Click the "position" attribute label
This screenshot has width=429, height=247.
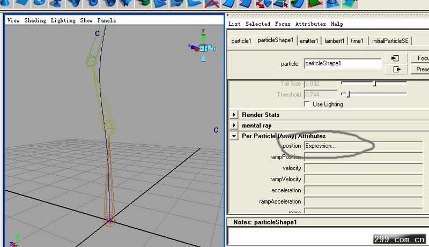pos(292,146)
